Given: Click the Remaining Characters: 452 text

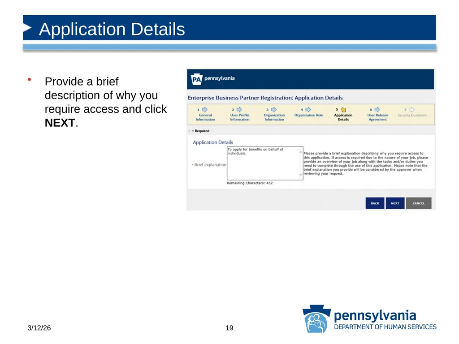Looking at the screenshot, I should tap(250, 183).
